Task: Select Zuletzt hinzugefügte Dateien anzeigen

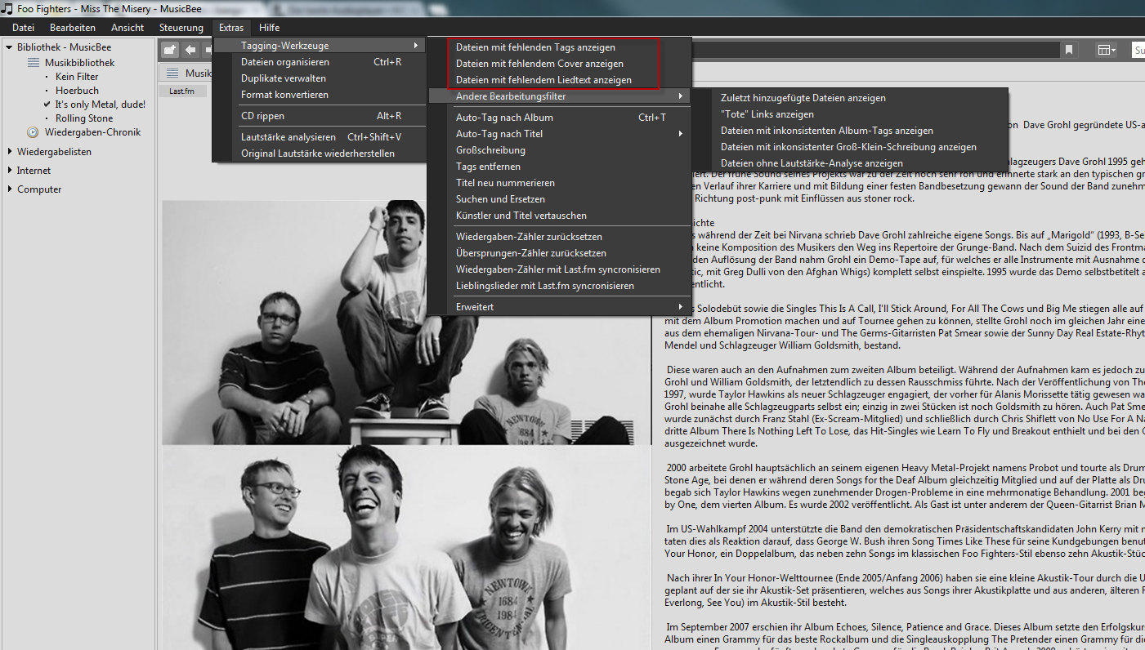Action: (x=850, y=98)
